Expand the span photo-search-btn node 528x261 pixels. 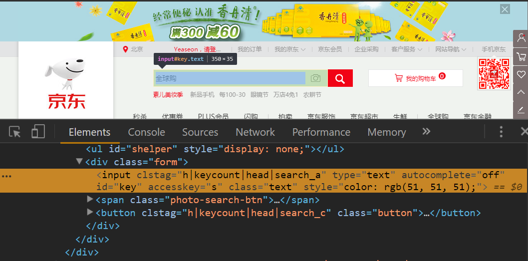90,200
